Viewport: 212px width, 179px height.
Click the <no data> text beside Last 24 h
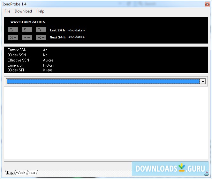[x=77, y=30]
